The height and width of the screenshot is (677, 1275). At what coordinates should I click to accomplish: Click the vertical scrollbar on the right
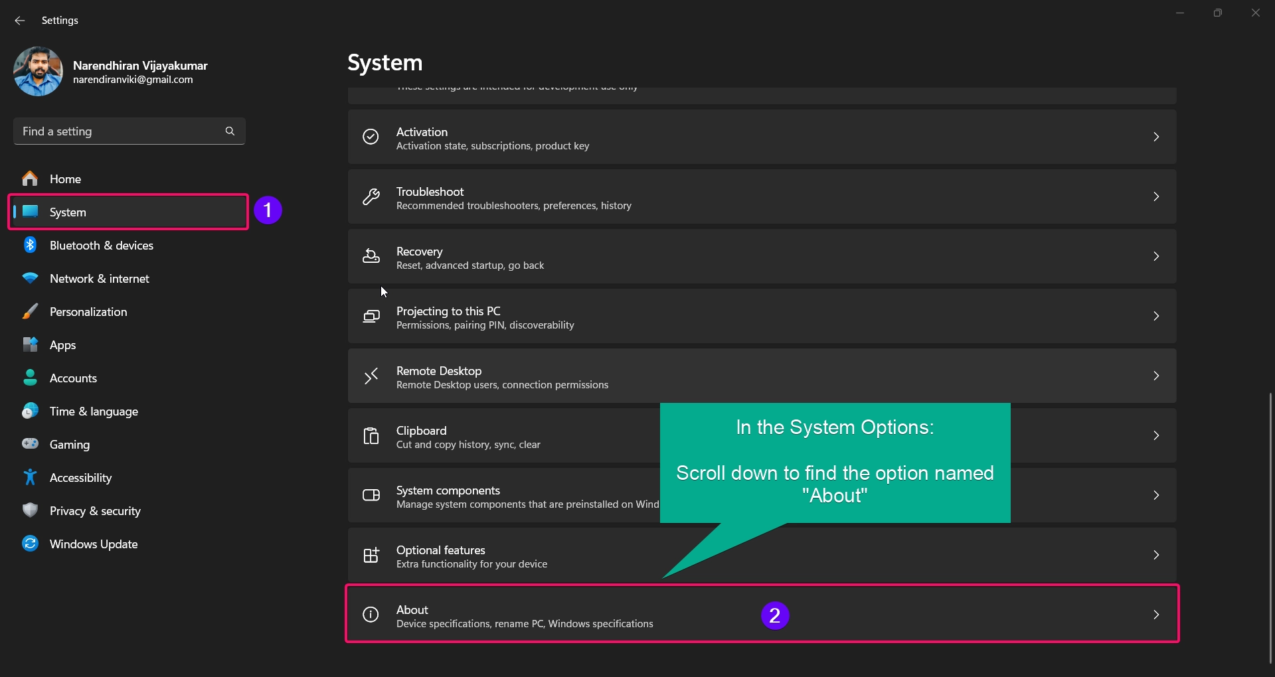[1270, 528]
